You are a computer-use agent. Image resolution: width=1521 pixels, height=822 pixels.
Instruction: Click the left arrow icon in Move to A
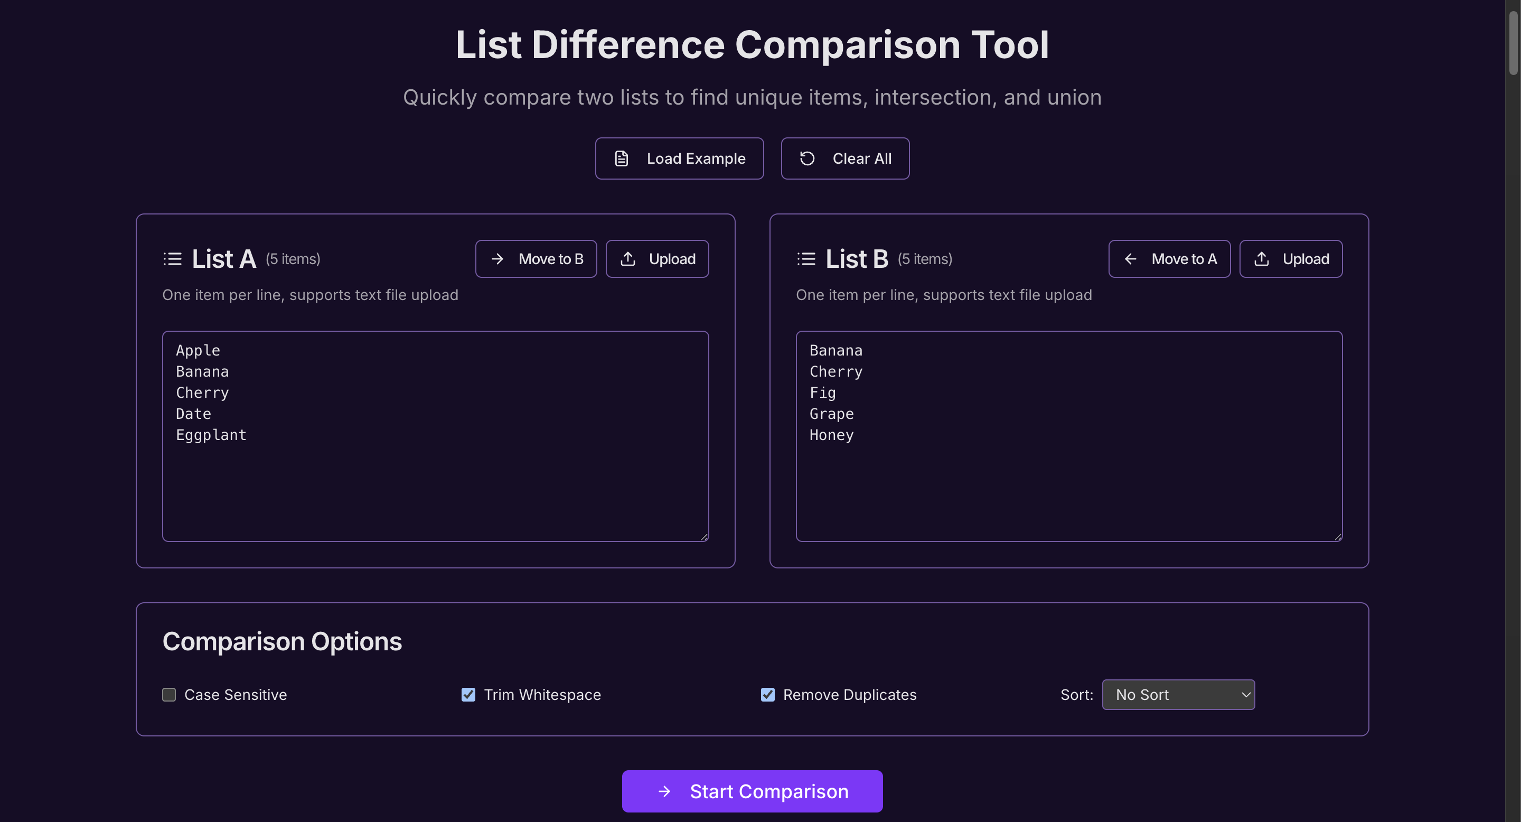(x=1130, y=259)
